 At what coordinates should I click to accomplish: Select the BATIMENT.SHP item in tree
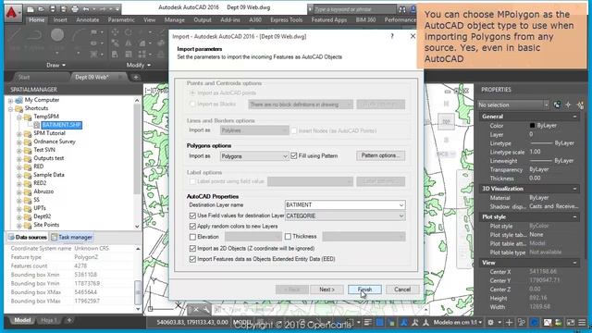point(62,125)
